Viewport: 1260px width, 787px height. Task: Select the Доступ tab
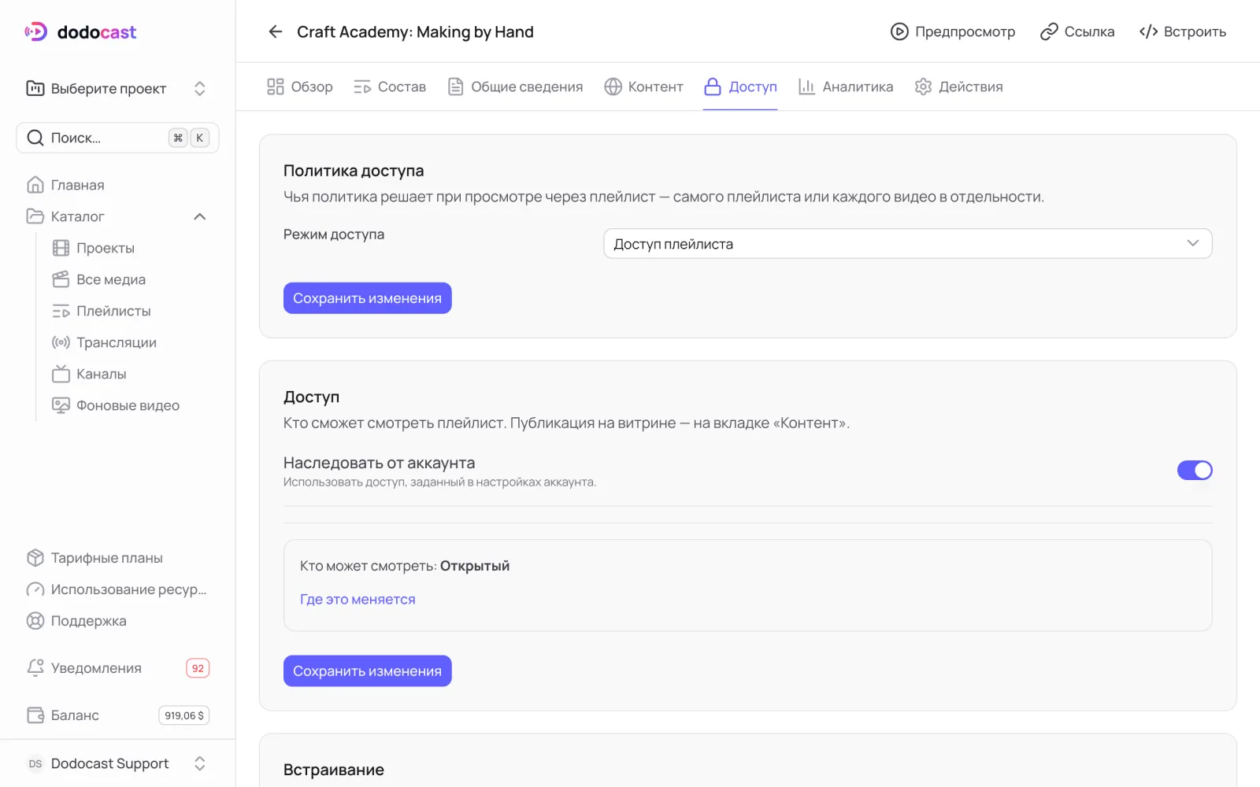point(740,87)
